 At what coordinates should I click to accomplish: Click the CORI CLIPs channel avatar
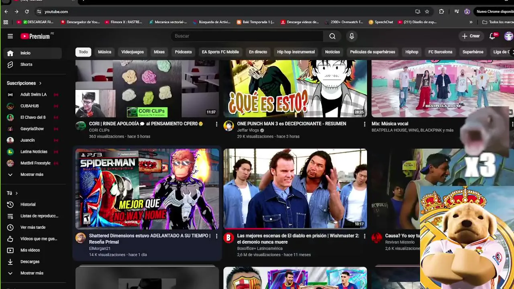click(81, 126)
